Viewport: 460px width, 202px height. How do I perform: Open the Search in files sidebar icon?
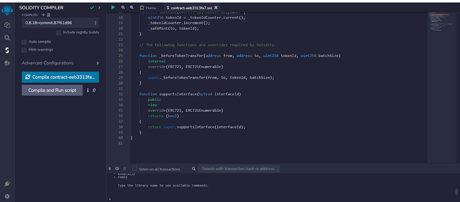pyautogui.click(x=7, y=38)
